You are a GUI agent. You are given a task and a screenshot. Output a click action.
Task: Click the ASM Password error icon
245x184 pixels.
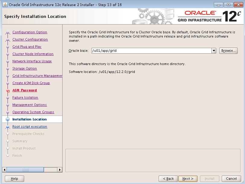coord(8,90)
